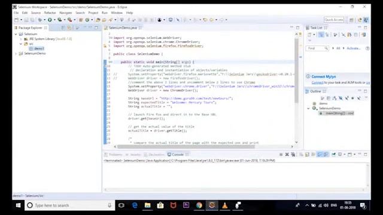The height and width of the screenshot is (215, 383).
Task: Click the New file toolbar icon
Action: [17, 20]
